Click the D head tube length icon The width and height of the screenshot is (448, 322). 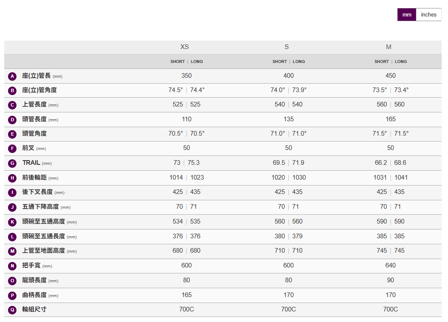[x=12, y=120]
